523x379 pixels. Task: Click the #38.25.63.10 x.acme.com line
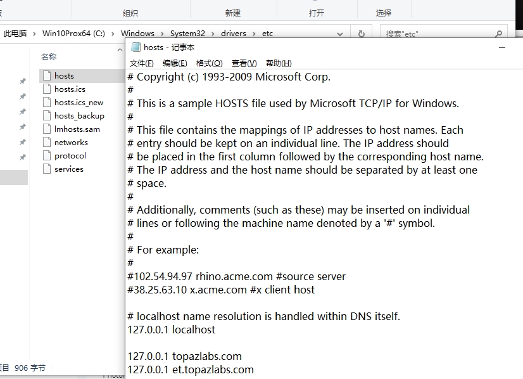point(221,290)
